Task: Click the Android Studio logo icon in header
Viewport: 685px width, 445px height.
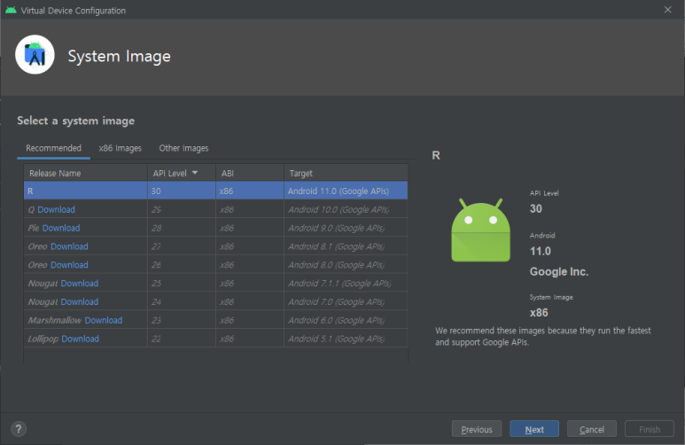Action: 35,55
